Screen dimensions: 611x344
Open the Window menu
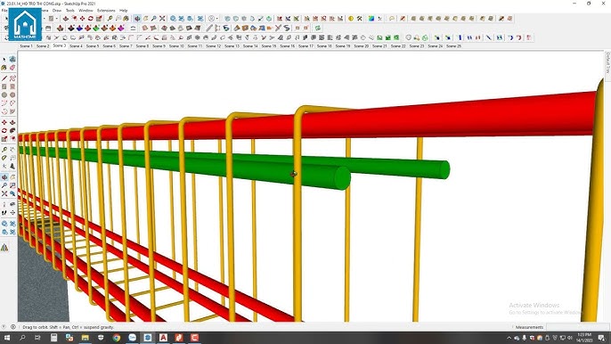86,11
